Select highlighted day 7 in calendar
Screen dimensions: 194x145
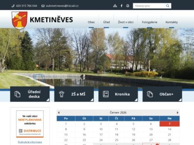point(170,124)
